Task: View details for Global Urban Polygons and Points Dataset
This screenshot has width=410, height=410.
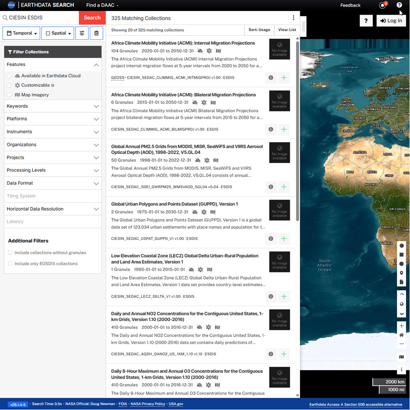Action: tap(271, 239)
